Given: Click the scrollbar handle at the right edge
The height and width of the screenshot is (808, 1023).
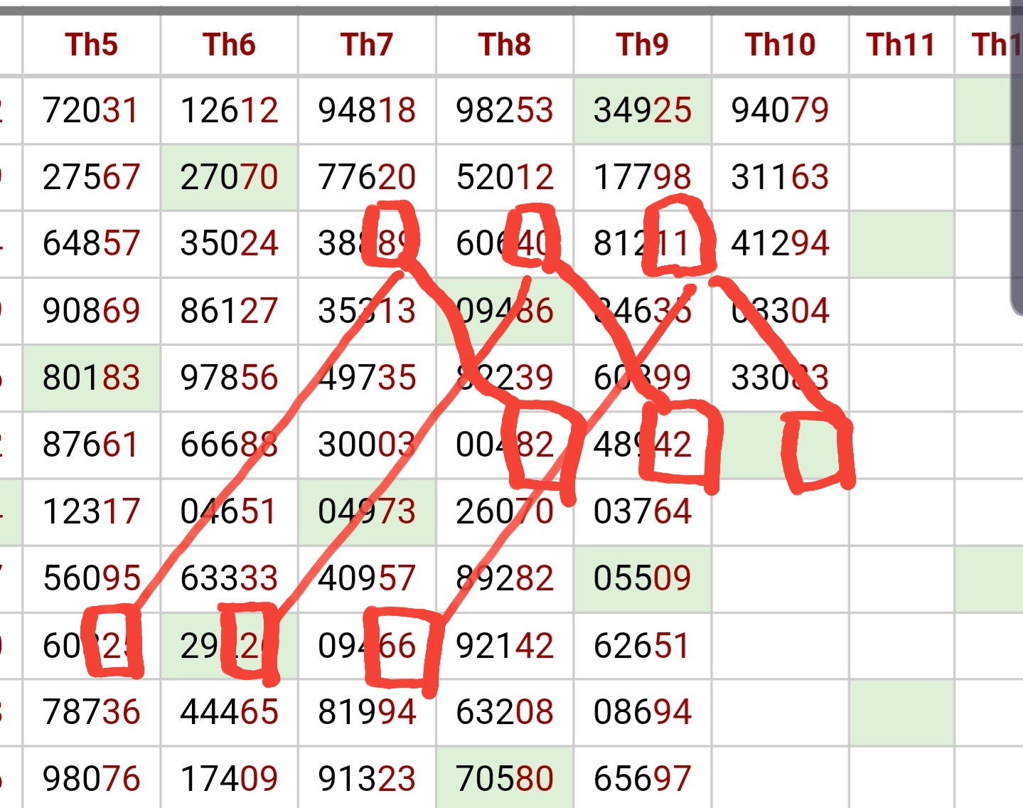Looking at the screenshot, I should [x=1017, y=156].
